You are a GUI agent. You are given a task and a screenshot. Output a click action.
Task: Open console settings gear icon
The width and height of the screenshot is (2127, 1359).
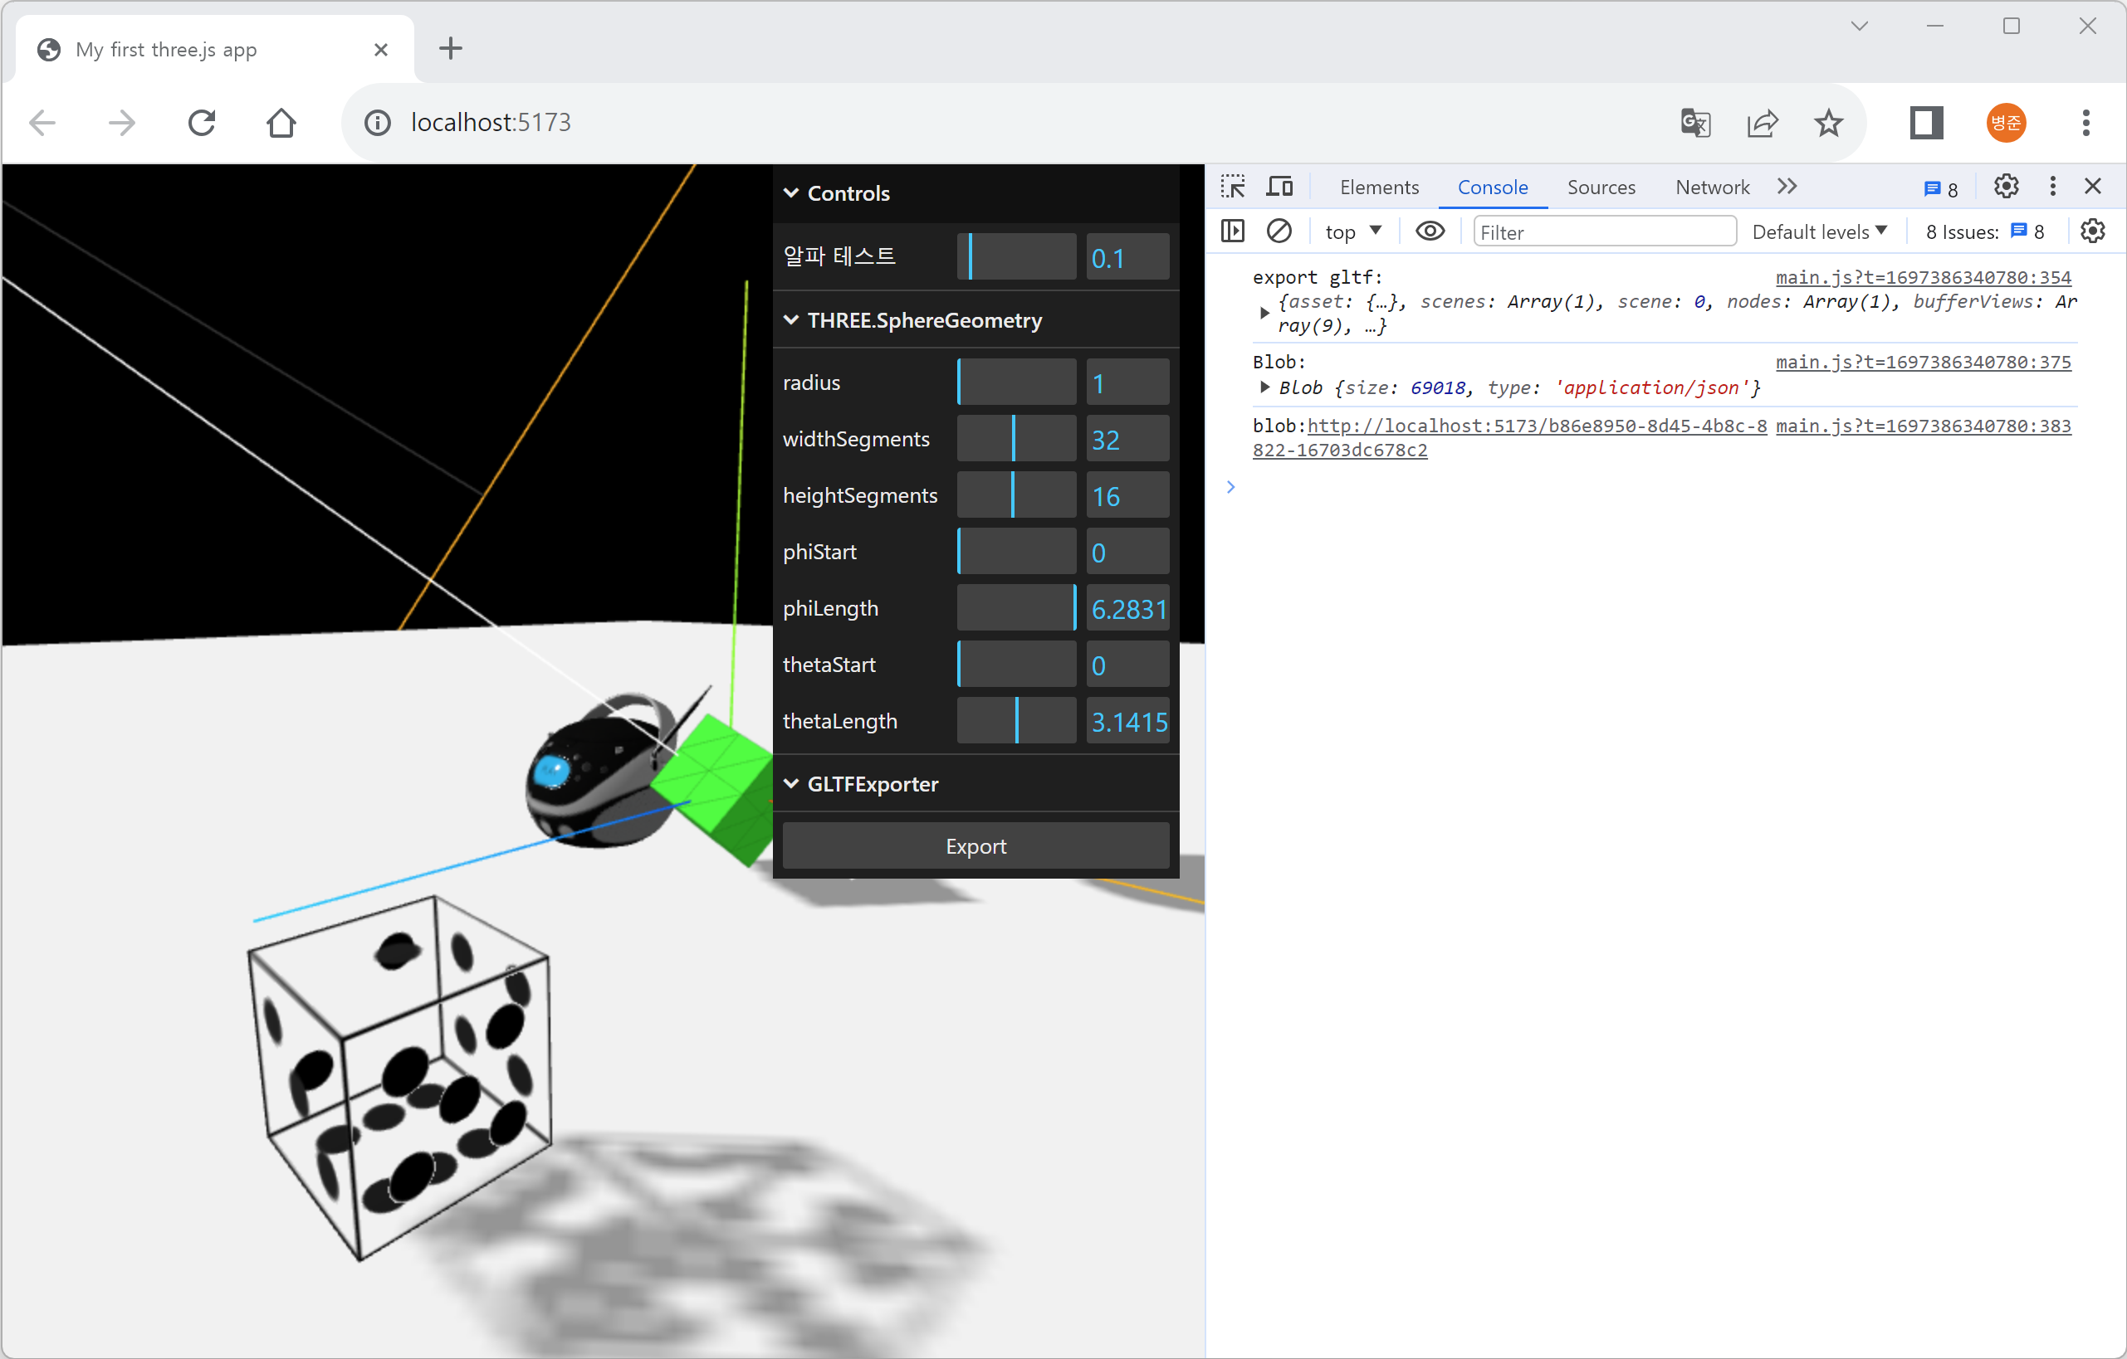(2091, 231)
